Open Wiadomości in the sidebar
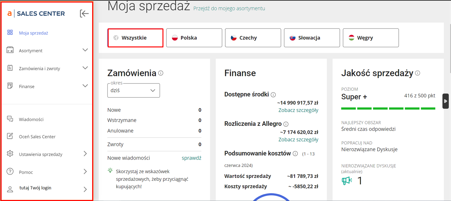 (31, 119)
